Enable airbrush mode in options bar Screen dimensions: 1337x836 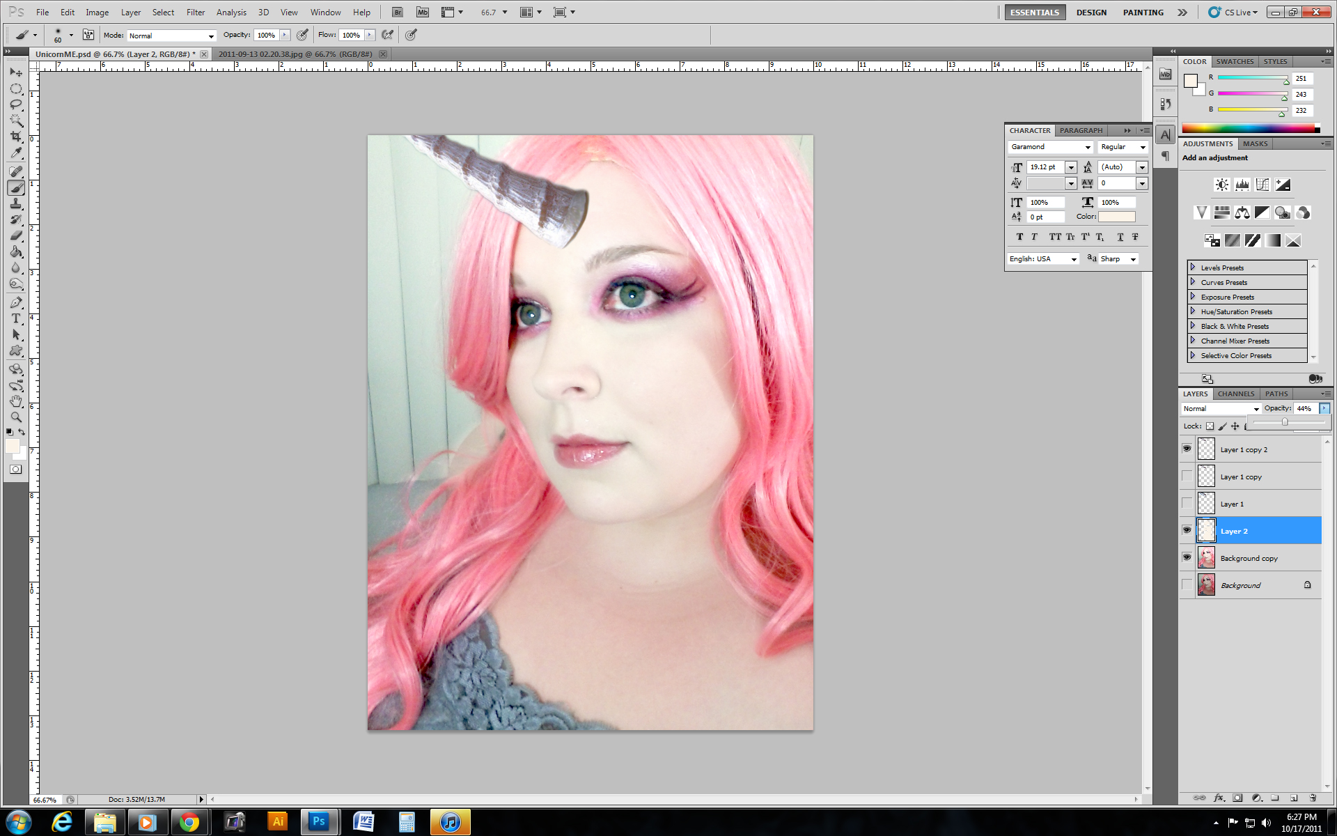click(388, 35)
